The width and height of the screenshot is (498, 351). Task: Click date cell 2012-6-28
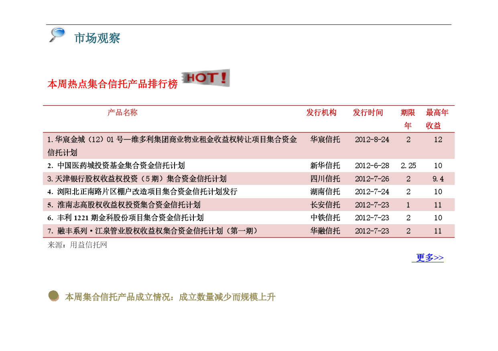click(x=372, y=166)
